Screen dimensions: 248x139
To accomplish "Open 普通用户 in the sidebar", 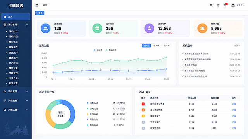I will tap(14, 58).
